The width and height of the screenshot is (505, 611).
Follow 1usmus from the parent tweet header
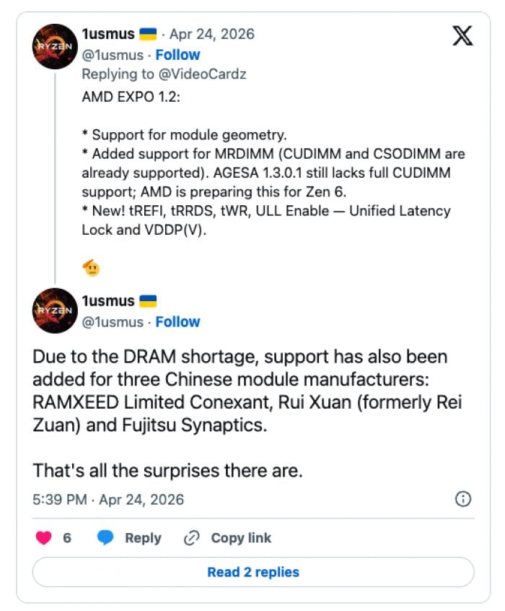coord(177,55)
